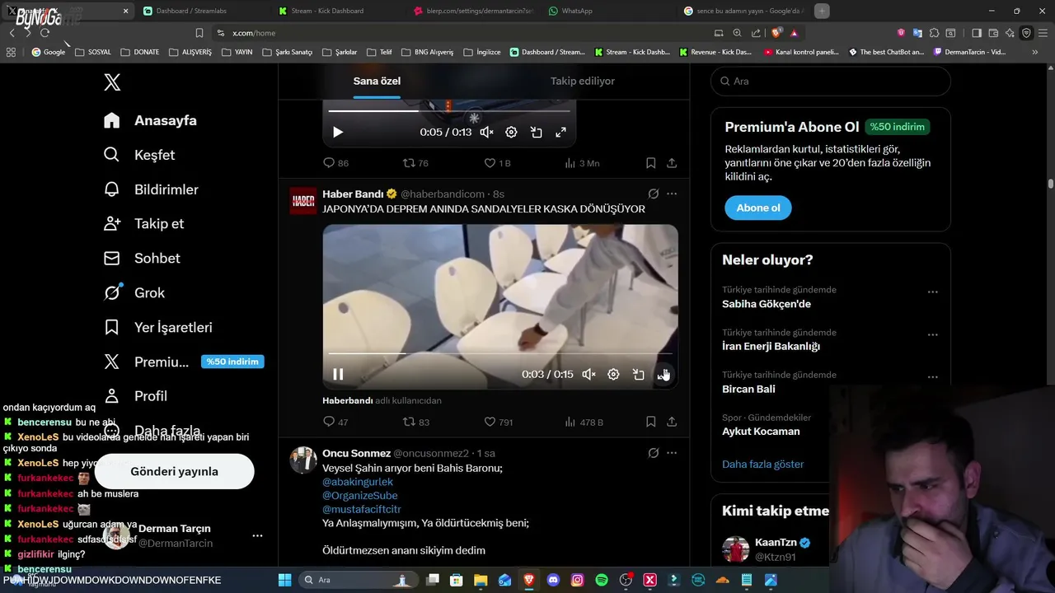The height and width of the screenshot is (593, 1055).
Task: Open Derman Tarçın account menu dots
Action: pyautogui.click(x=257, y=535)
